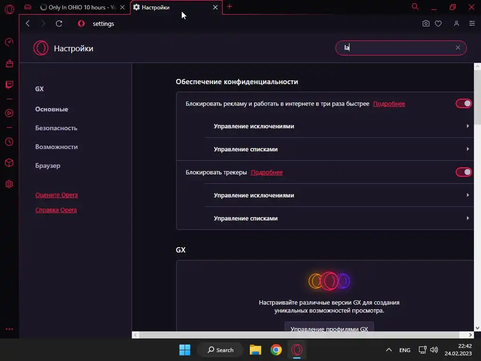The image size is (481, 361).
Task: Click ENG language indicator
Action: tap(404, 350)
